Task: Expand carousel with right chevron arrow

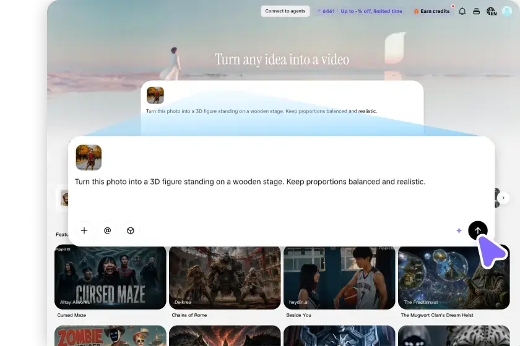Action: pos(503,198)
